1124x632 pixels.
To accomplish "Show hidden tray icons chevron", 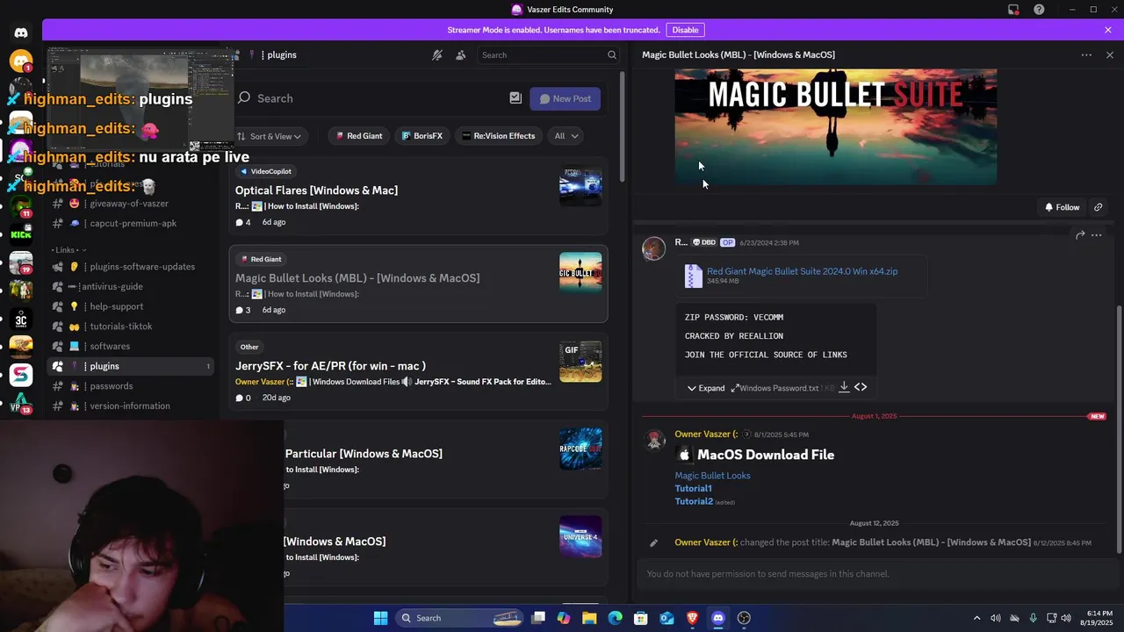I will click(976, 618).
